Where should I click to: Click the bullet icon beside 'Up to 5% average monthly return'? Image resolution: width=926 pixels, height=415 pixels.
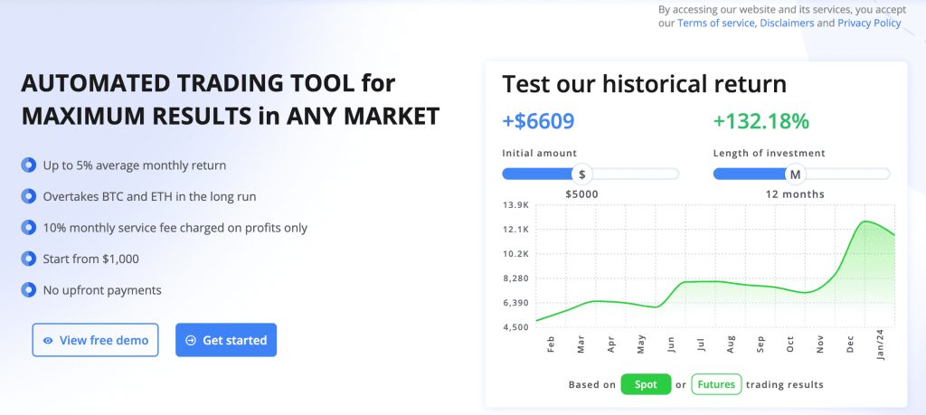coord(28,165)
